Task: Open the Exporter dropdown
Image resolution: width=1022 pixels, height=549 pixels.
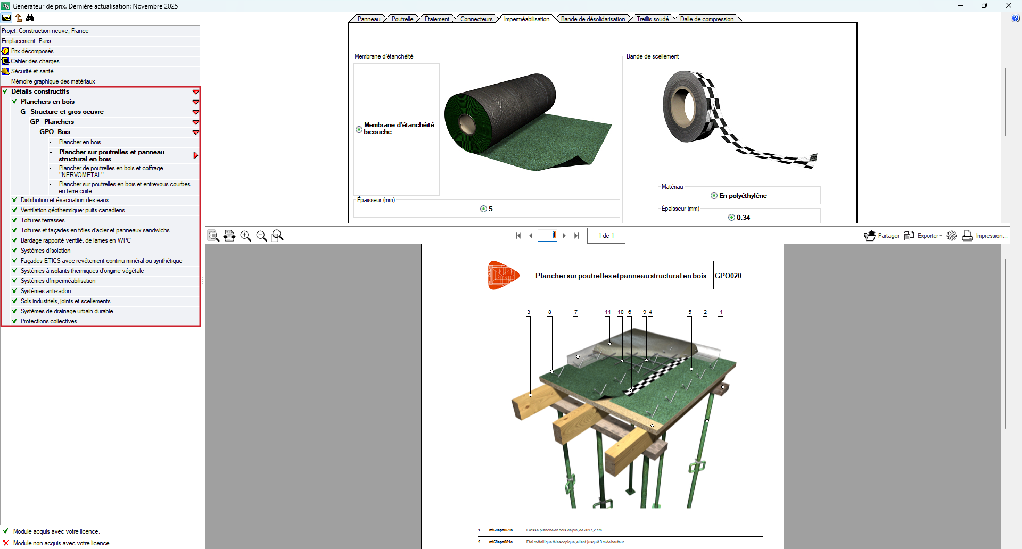Action: [923, 236]
